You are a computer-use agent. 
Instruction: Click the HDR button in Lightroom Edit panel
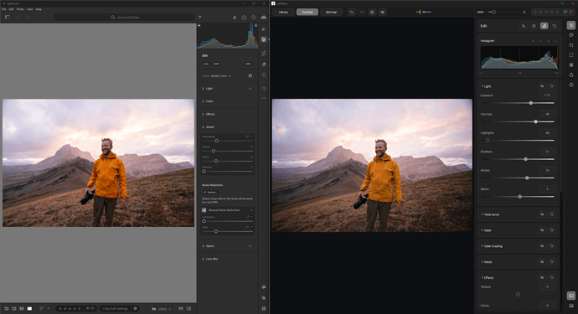pyautogui.click(x=248, y=64)
